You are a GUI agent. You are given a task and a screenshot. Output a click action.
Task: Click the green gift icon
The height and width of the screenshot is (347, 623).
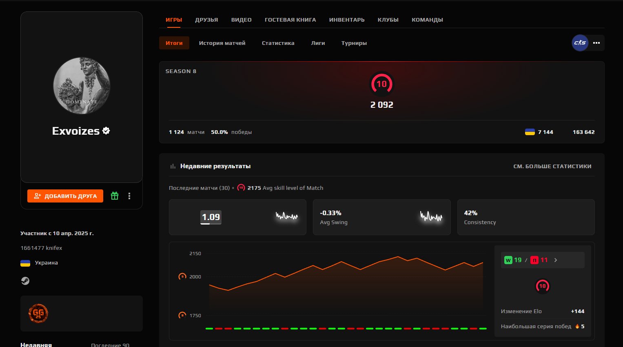(x=115, y=196)
